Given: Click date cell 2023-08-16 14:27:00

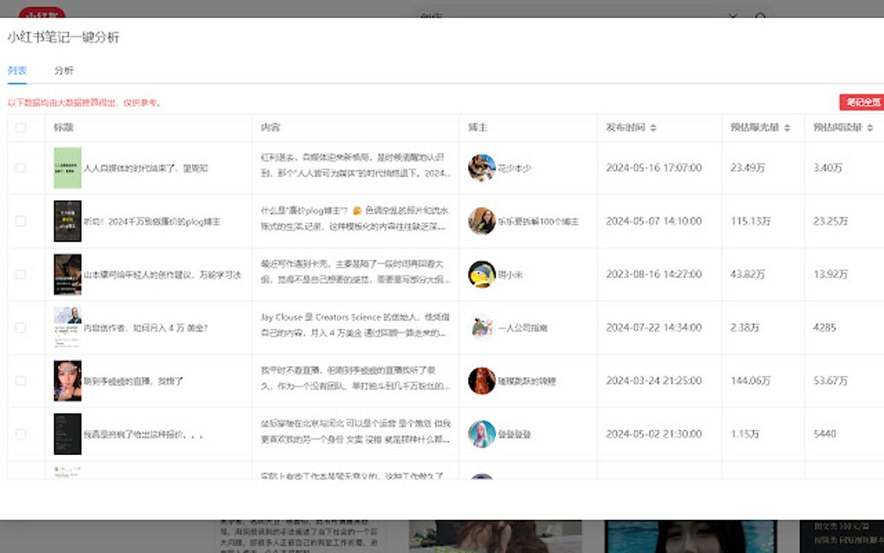Looking at the screenshot, I should pos(654,274).
